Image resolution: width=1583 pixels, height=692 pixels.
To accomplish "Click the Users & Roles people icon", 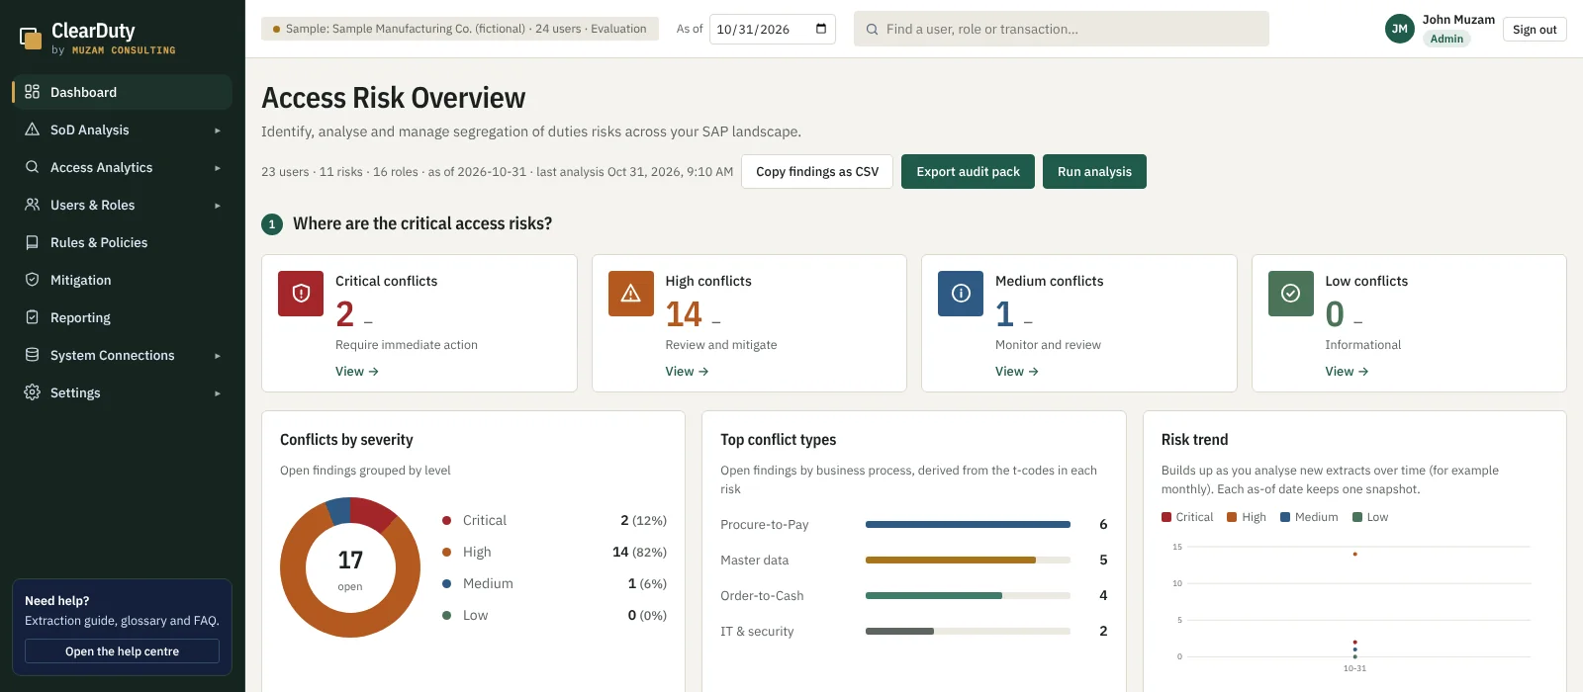I will [32, 205].
